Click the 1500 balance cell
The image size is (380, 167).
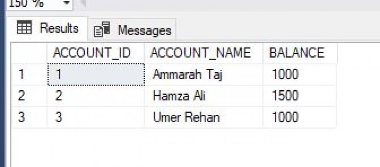tap(300, 96)
